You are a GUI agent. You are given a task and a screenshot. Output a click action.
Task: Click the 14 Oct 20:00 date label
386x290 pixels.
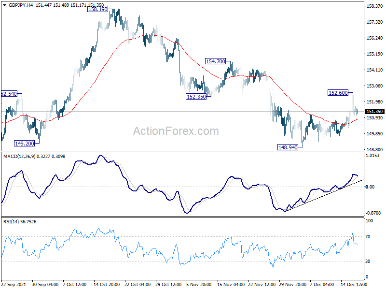tap(107, 284)
